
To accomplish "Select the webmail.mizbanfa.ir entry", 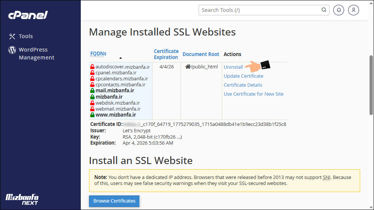I will [x=118, y=109].
